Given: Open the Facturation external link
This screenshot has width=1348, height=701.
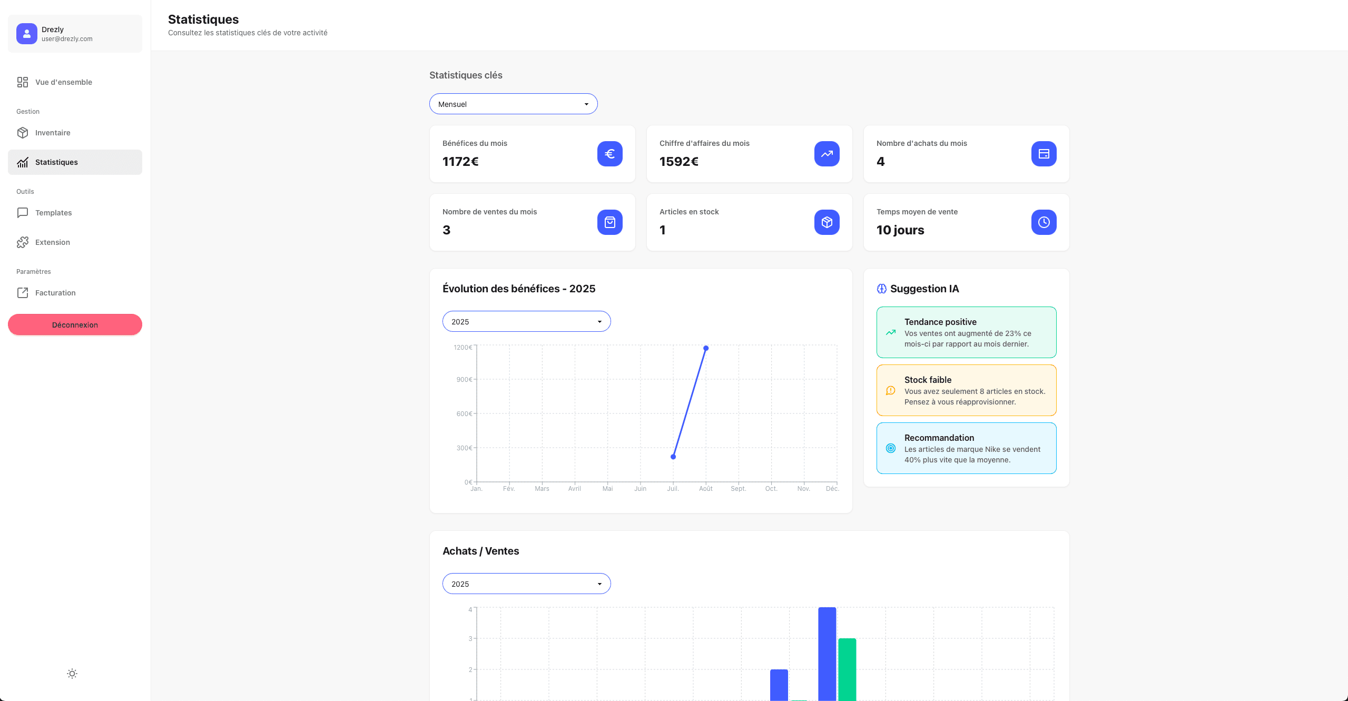Looking at the screenshot, I should pos(55,293).
